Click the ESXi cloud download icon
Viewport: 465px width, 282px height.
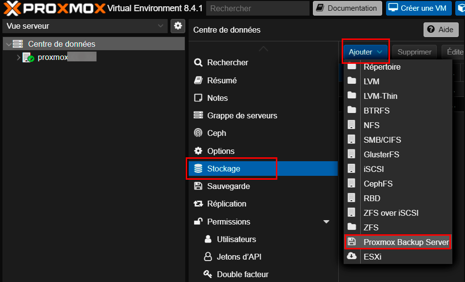(352, 256)
